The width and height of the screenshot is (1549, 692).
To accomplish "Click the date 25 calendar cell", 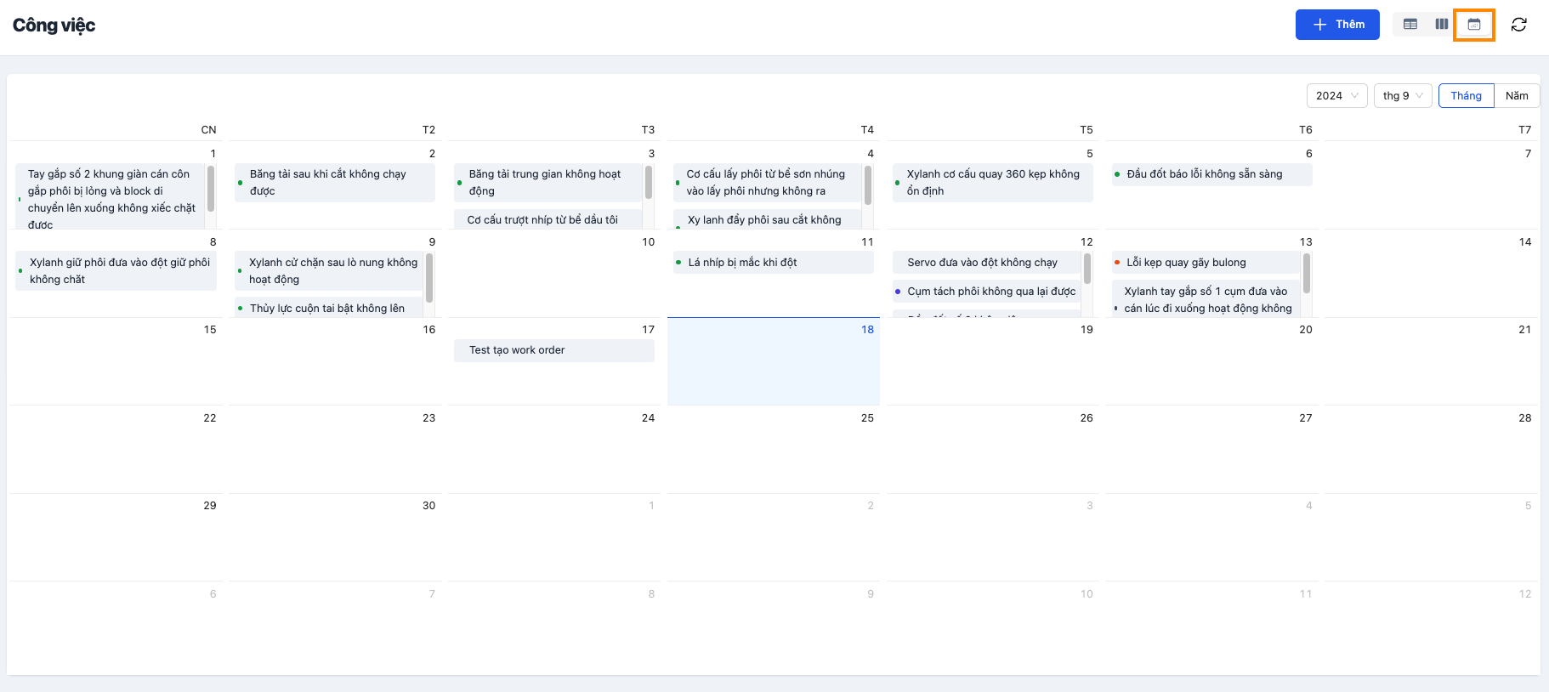I will 773,449.
